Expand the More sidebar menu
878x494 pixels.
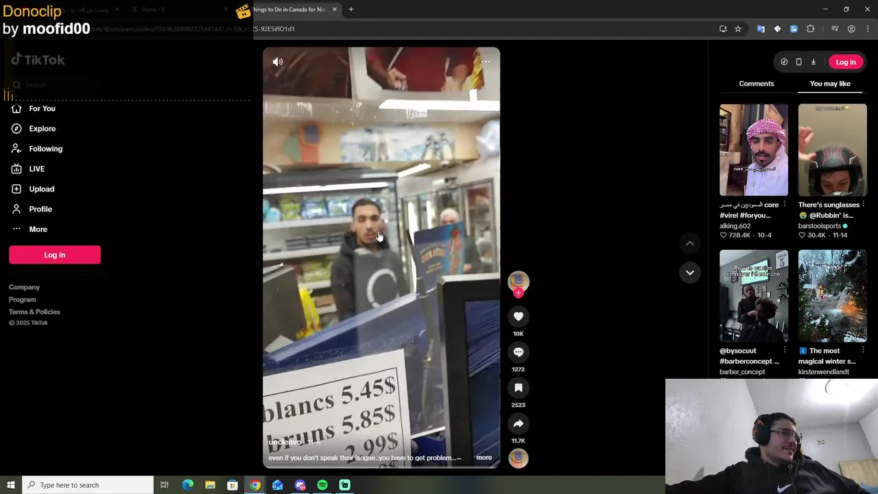coord(38,229)
